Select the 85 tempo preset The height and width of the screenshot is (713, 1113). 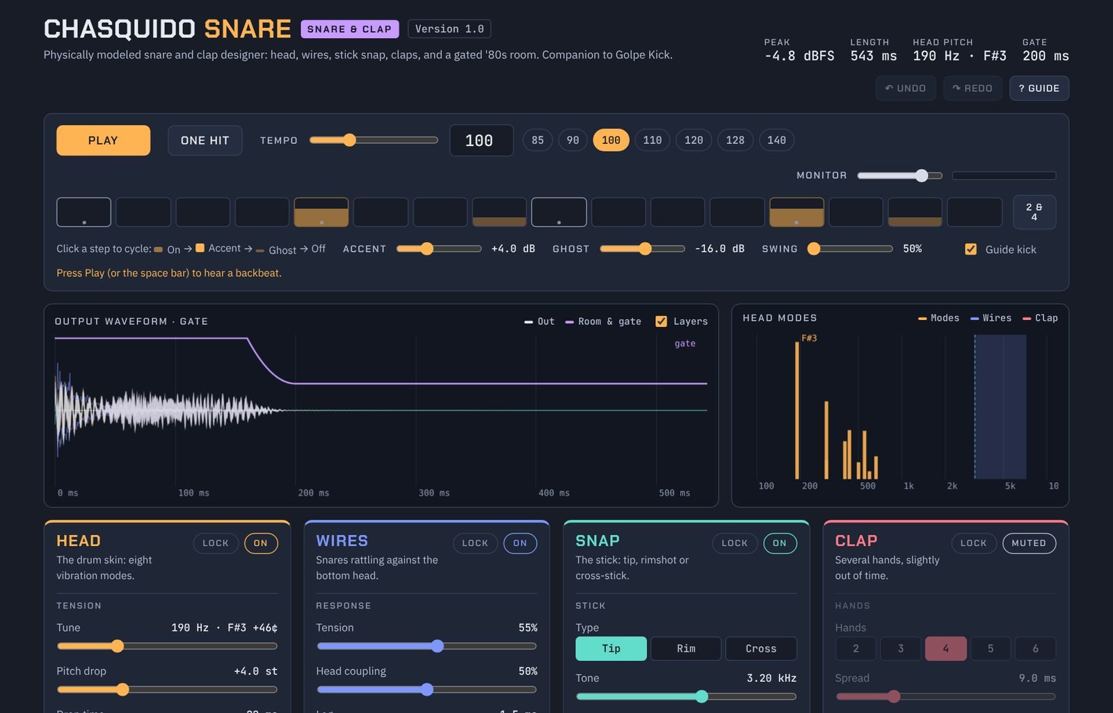(538, 141)
